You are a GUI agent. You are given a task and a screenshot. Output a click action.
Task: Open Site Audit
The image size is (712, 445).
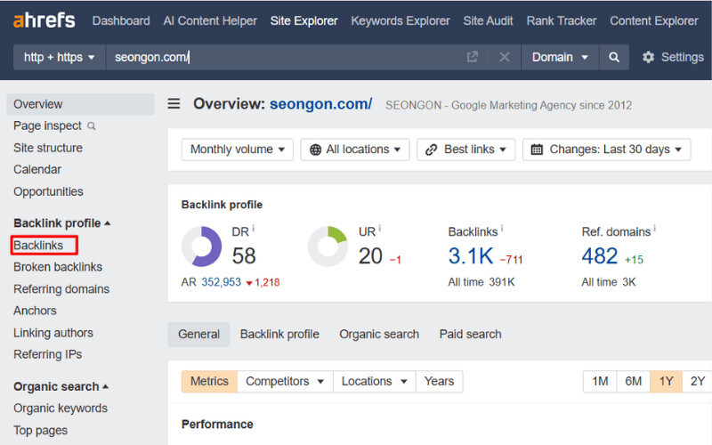point(488,20)
